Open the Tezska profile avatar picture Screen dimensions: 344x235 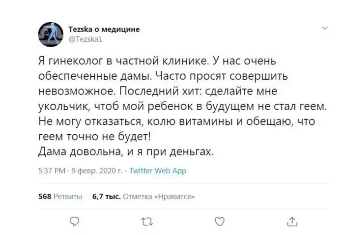[51, 35]
